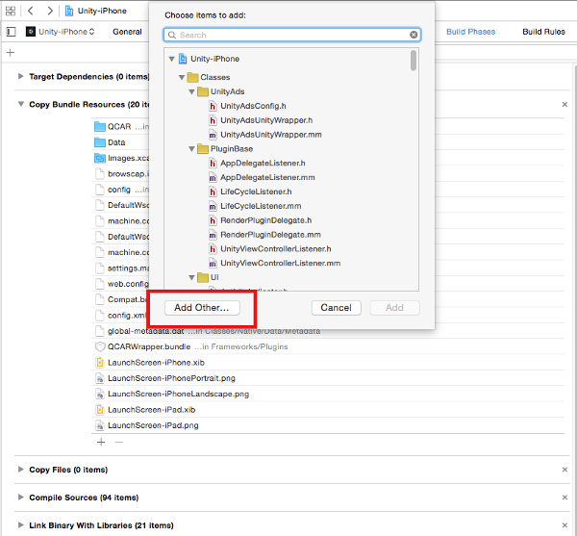This screenshot has width=577, height=536.
Task: Click the Add Other... button
Action: 202,308
